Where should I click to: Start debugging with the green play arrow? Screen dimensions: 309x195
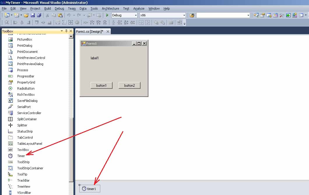(107, 15)
